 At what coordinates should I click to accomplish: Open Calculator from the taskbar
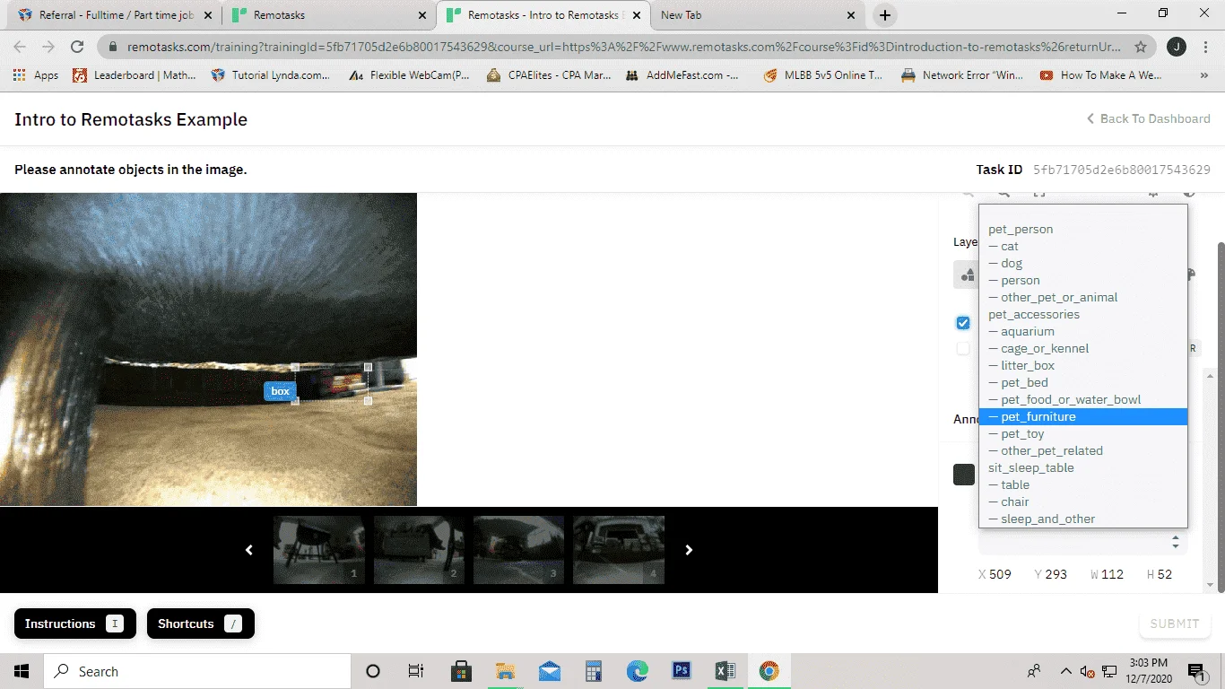click(594, 671)
